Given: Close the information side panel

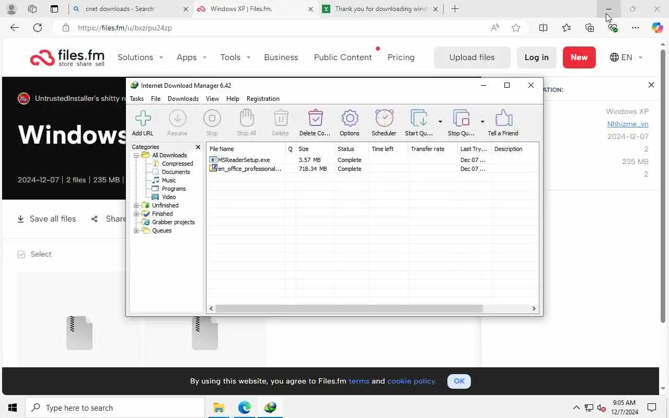Looking at the screenshot, I should (x=651, y=85).
